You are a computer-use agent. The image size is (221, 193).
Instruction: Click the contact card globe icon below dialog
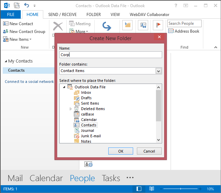click(89, 164)
